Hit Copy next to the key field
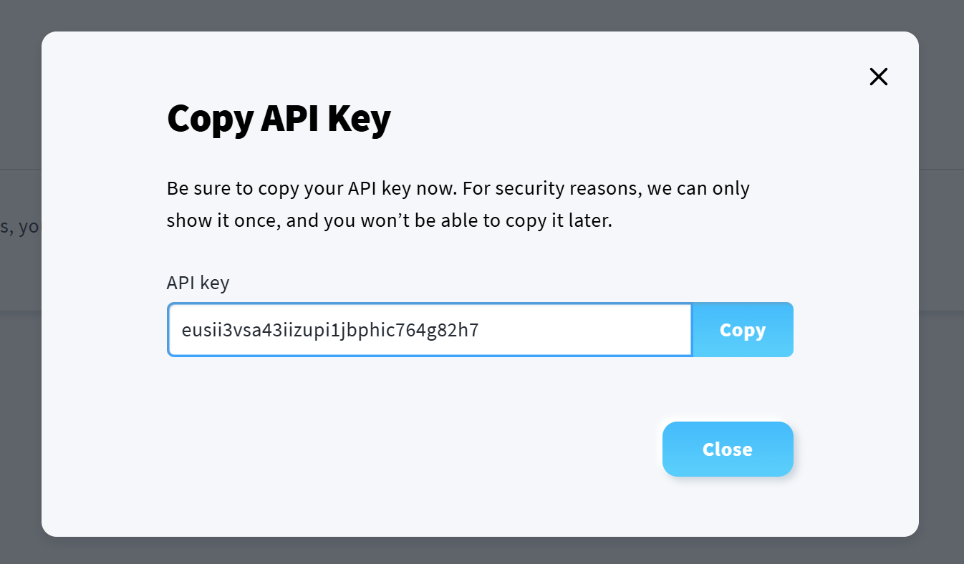 [x=743, y=330]
